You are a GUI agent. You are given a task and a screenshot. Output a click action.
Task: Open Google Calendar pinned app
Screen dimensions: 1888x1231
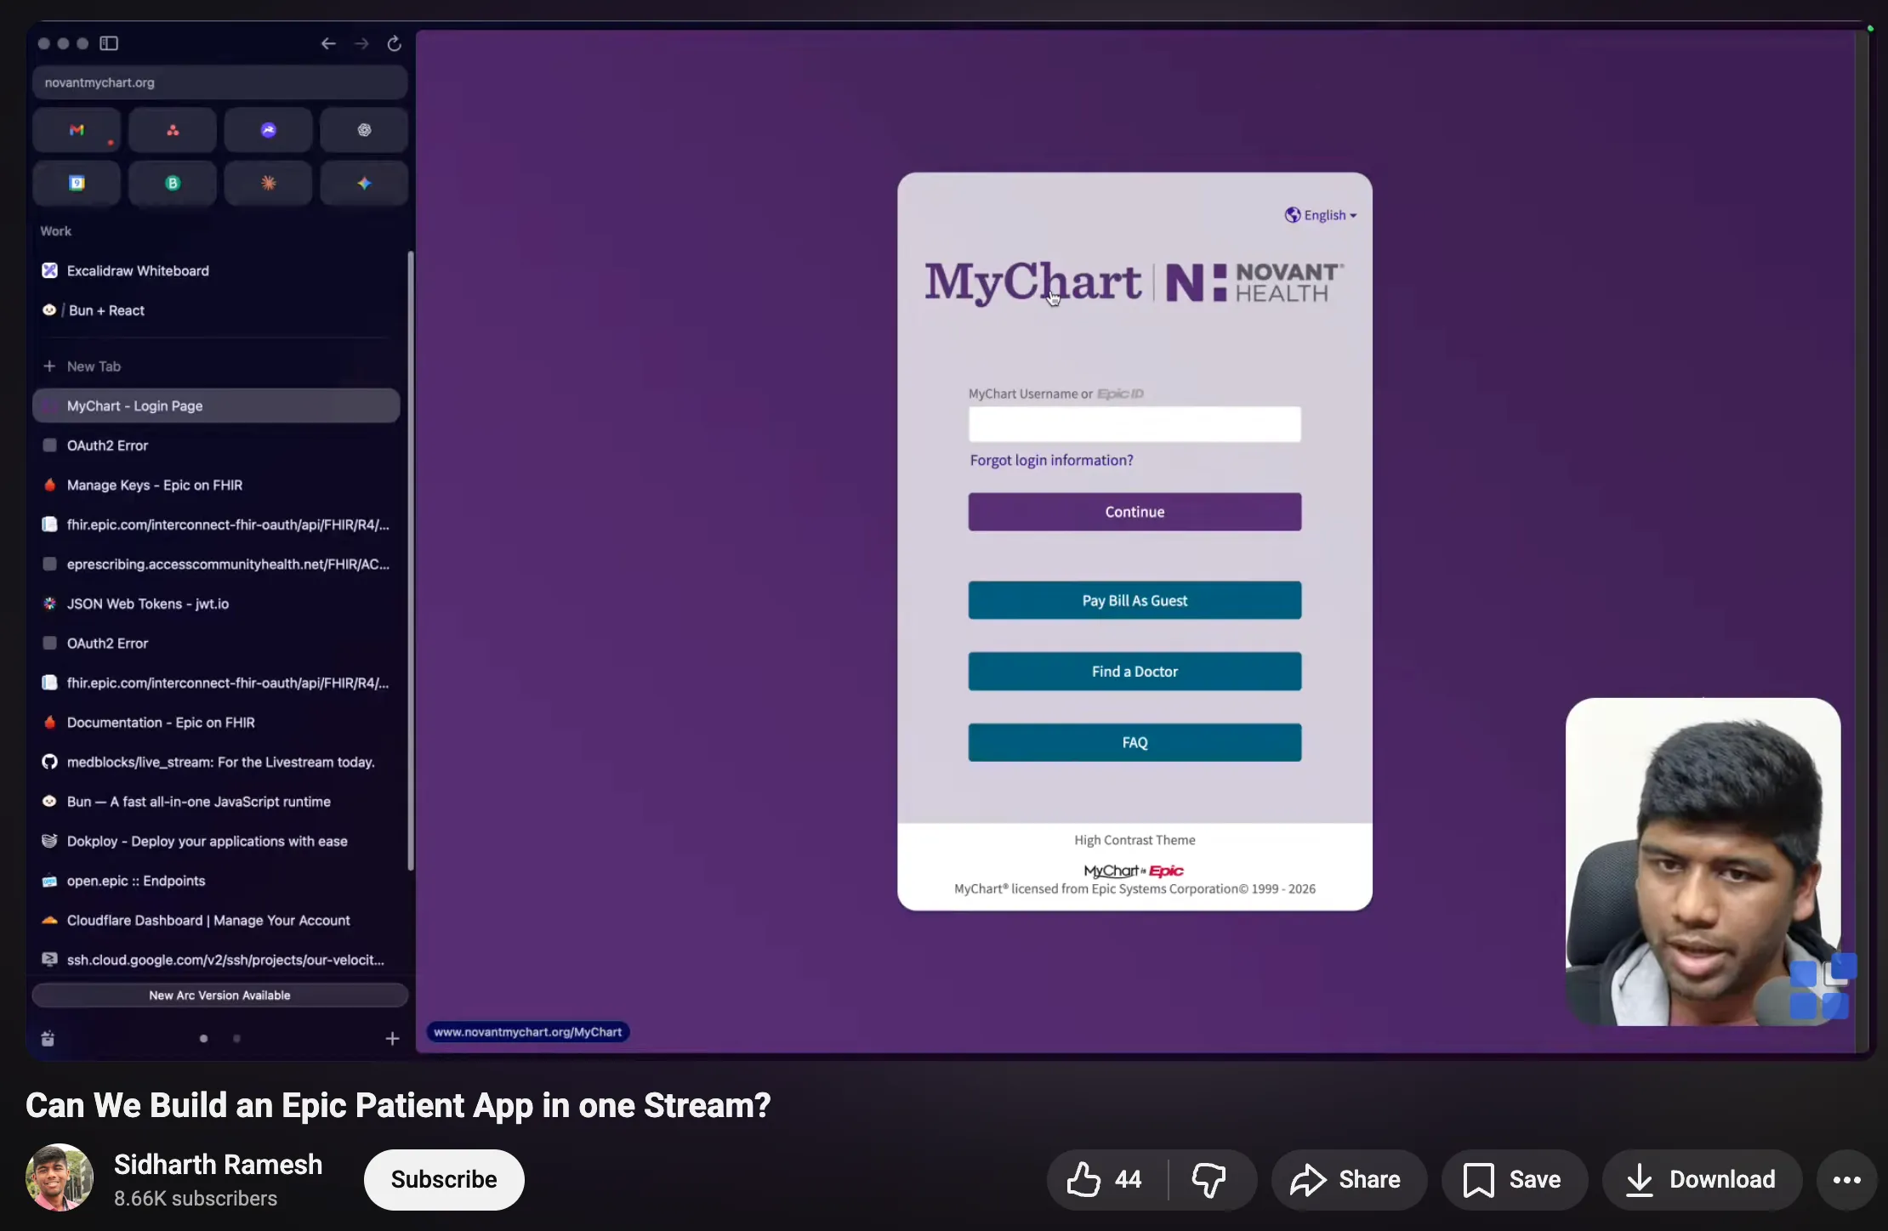pos(76,183)
